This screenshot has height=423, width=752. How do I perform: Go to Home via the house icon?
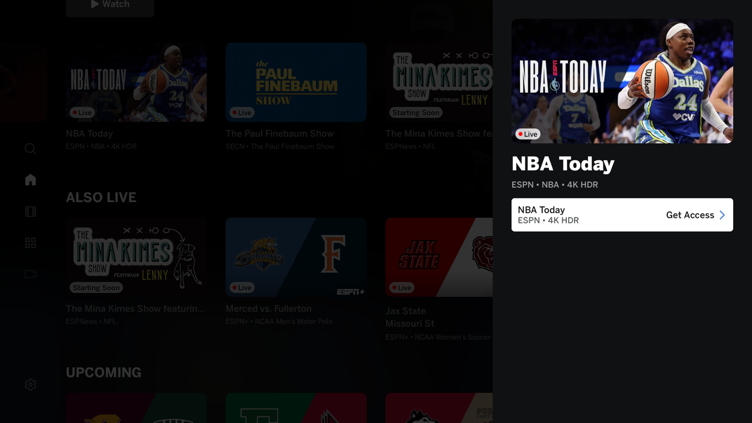point(31,180)
